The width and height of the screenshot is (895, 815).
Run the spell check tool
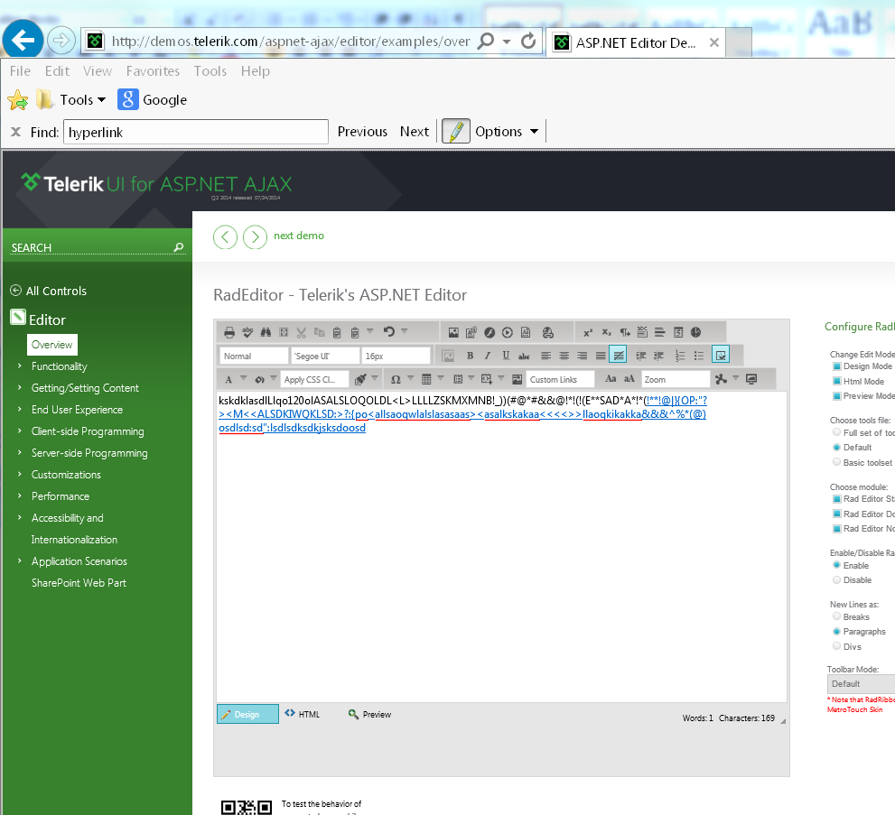click(x=247, y=332)
